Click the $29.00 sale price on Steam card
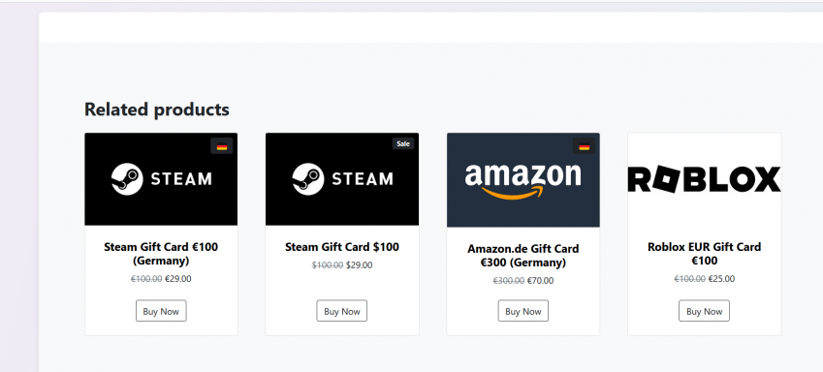 point(360,265)
